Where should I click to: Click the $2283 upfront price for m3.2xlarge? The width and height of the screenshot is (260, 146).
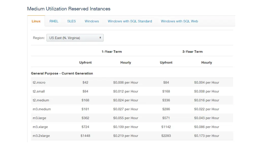(166, 136)
